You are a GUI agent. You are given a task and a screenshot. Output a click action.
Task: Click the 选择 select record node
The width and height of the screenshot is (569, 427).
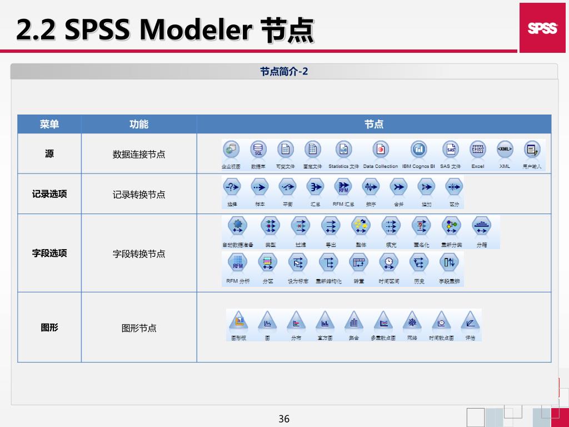click(x=232, y=187)
